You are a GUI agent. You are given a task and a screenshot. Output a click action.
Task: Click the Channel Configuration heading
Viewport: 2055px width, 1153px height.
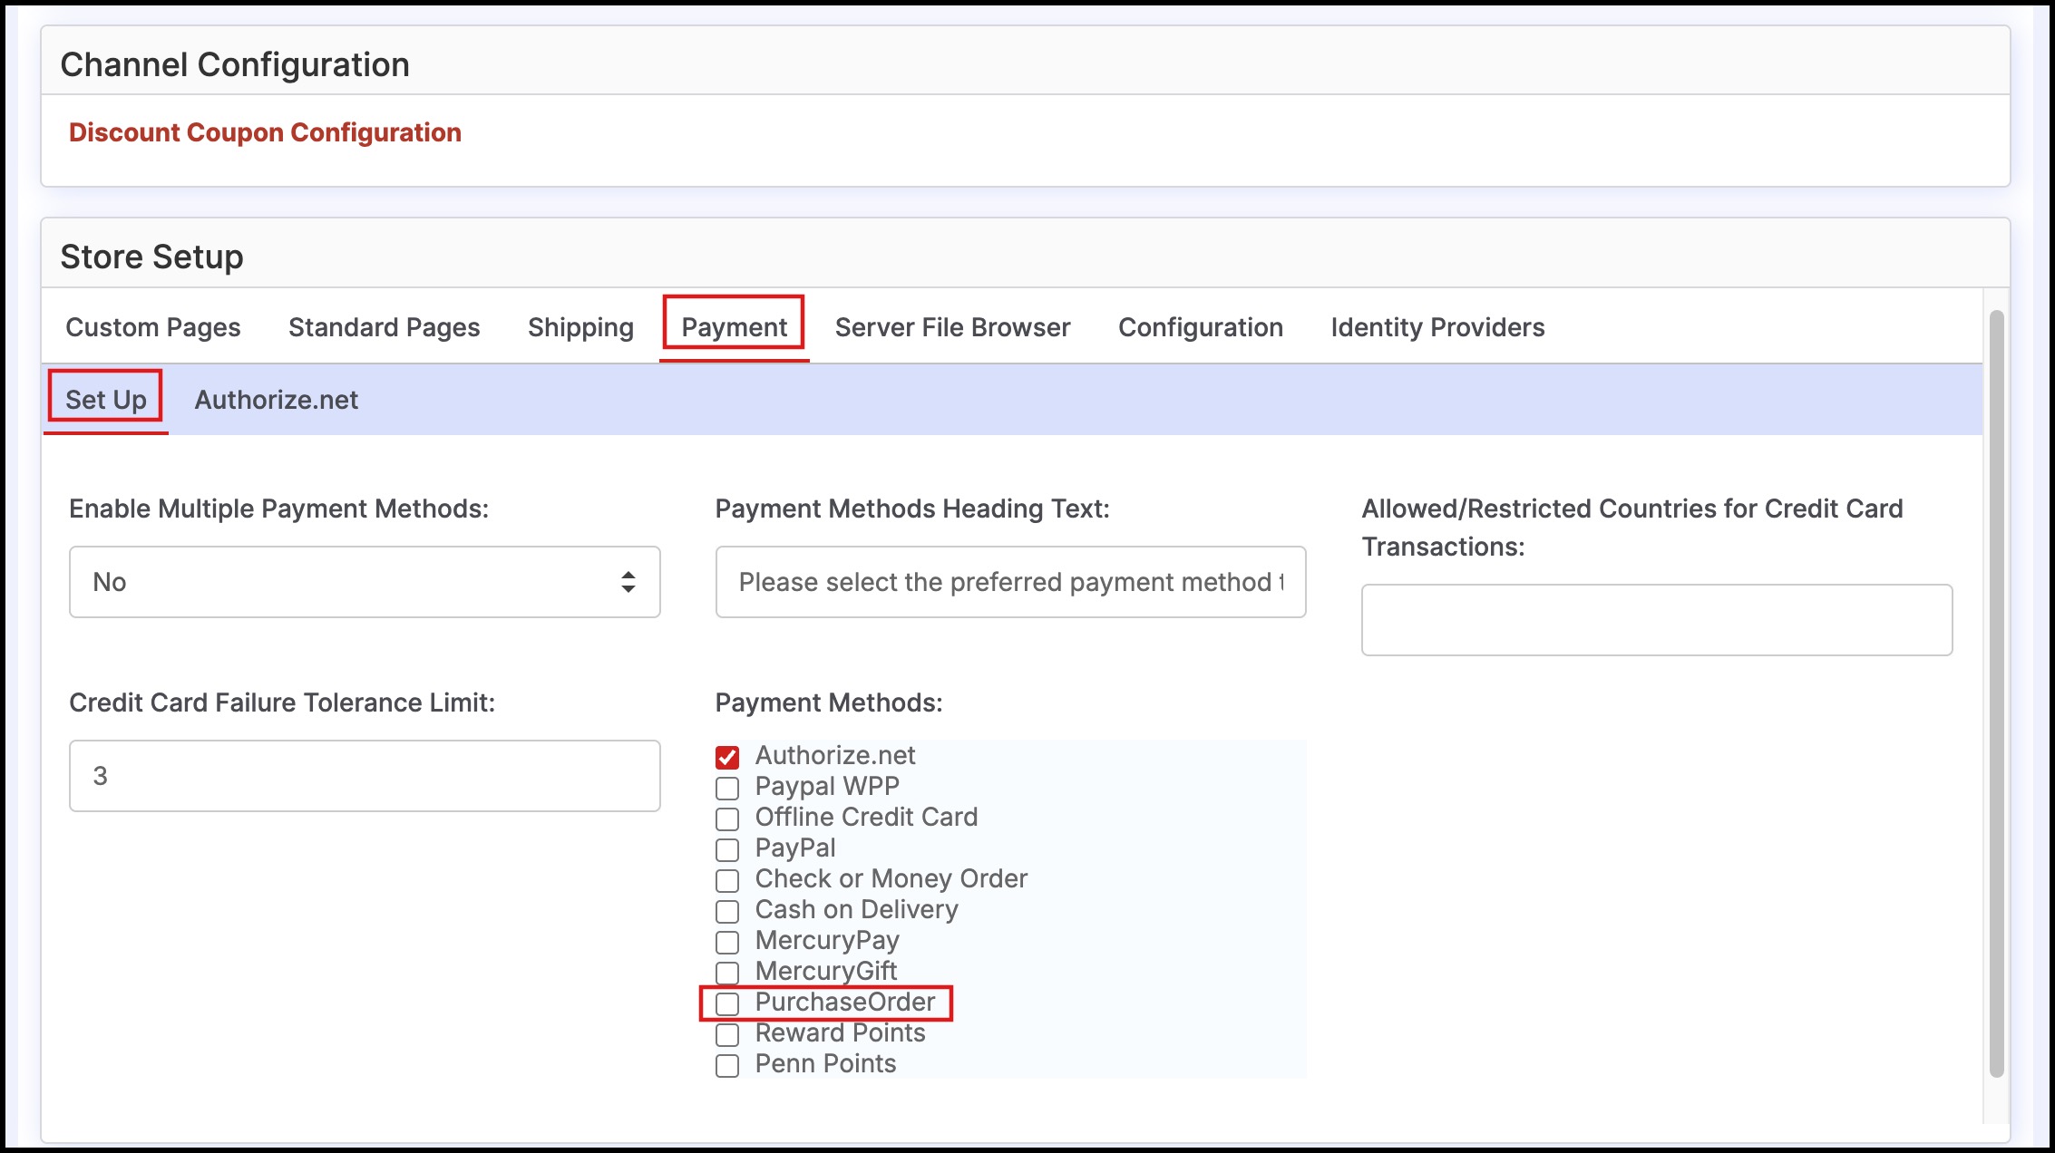235,64
